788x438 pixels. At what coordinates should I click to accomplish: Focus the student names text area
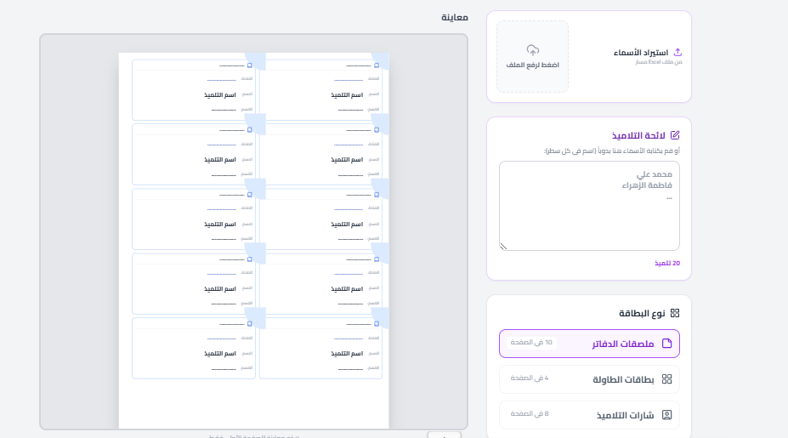[589, 206]
